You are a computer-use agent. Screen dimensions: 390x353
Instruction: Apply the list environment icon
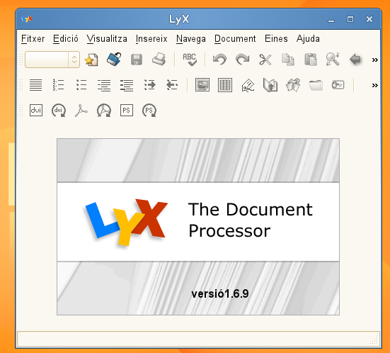104,85
